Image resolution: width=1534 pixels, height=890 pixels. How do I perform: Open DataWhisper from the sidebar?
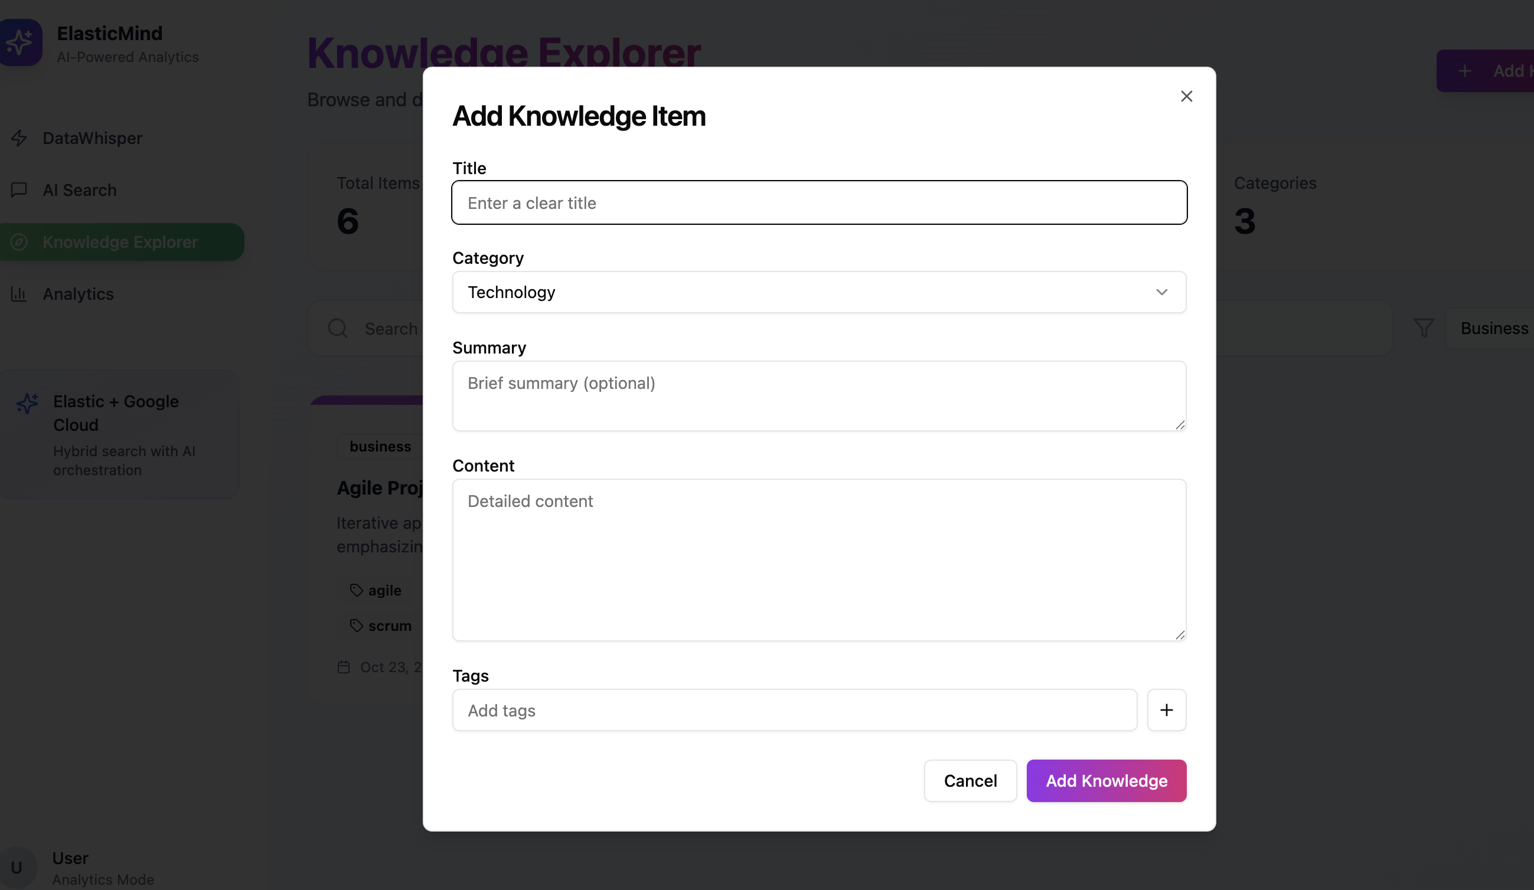click(x=92, y=138)
